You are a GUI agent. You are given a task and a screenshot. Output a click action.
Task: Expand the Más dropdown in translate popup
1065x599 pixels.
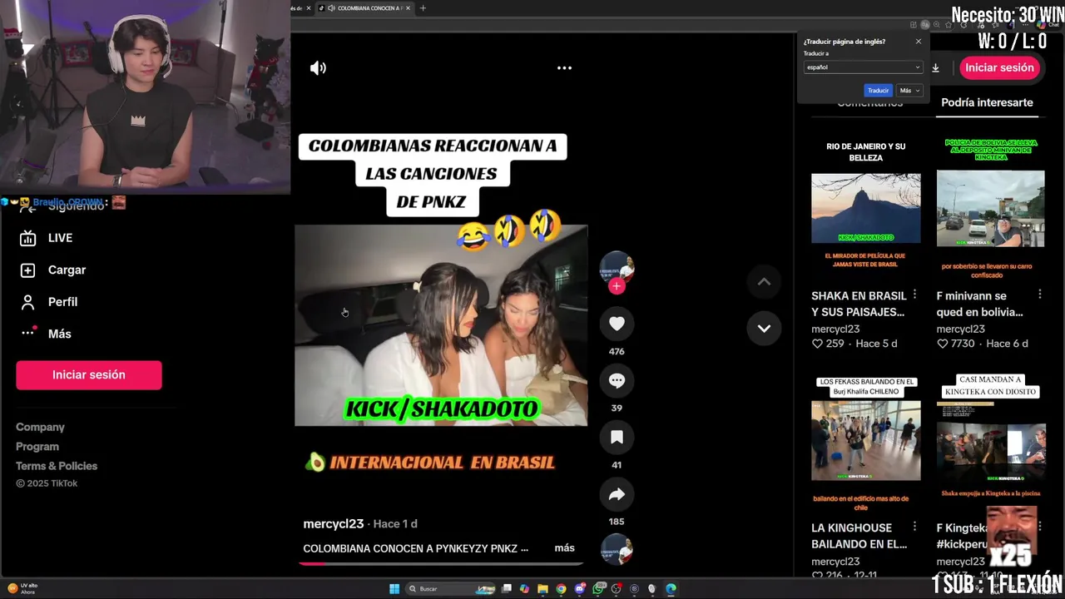(x=910, y=90)
